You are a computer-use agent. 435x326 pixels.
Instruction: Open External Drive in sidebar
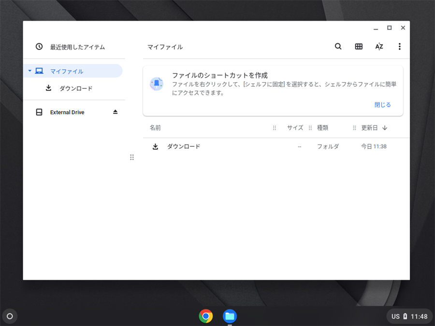click(67, 112)
